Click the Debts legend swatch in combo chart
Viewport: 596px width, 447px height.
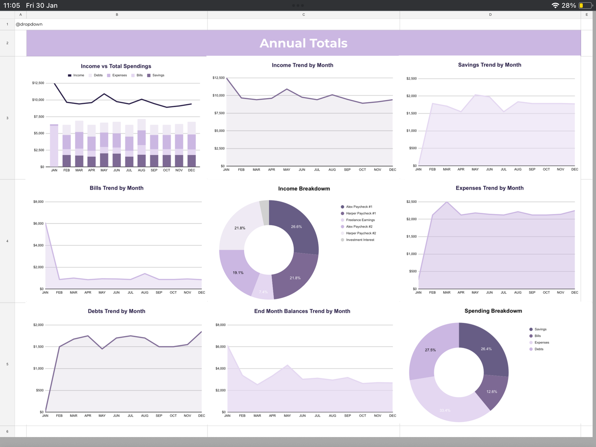pos(90,75)
